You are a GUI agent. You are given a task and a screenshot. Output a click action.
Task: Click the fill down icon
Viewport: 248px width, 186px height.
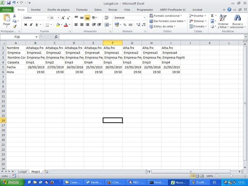(x=212, y=21)
